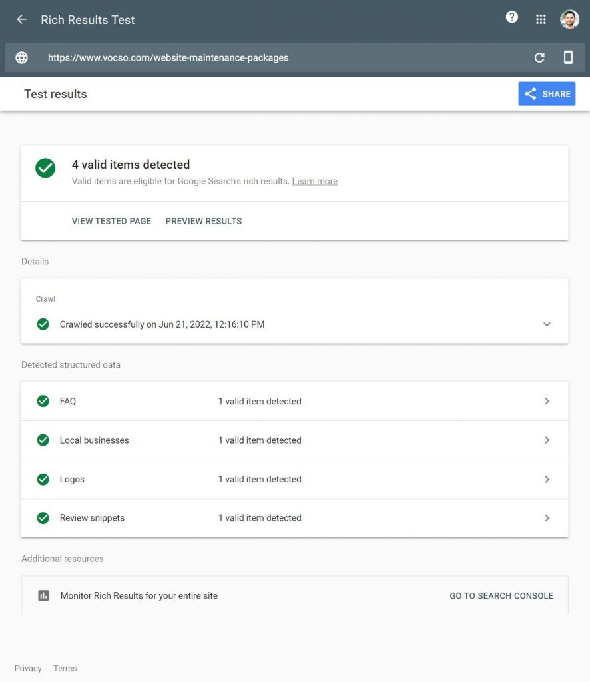This screenshot has width=590, height=682.
Task: Open the Learn more link
Action: [x=314, y=181]
